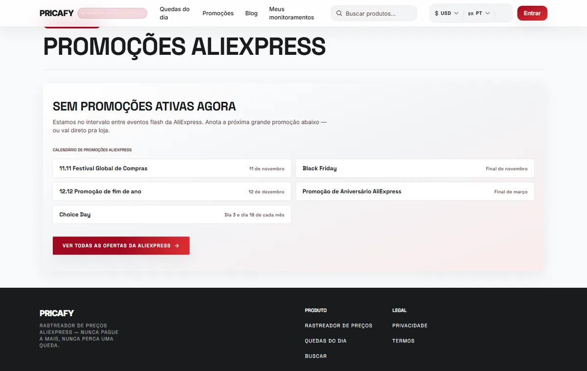Image resolution: width=587 pixels, height=371 pixels.
Task: Open the Privacidade footer link
Action: [x=410, y=325]
